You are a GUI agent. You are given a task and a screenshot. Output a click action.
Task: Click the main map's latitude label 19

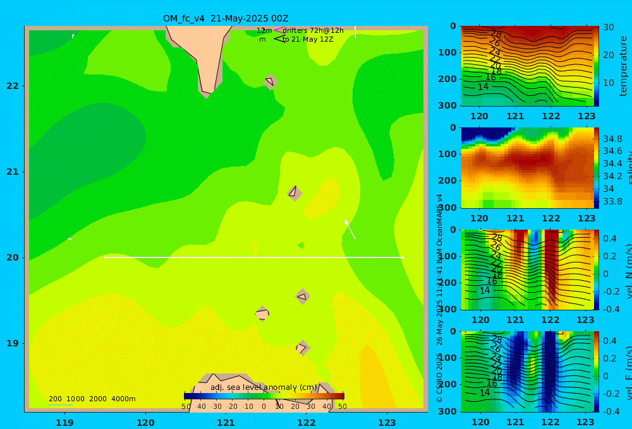(x=13, y=343)
